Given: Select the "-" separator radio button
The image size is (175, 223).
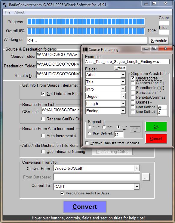Looking at the screenshot, I should (104, 127).
